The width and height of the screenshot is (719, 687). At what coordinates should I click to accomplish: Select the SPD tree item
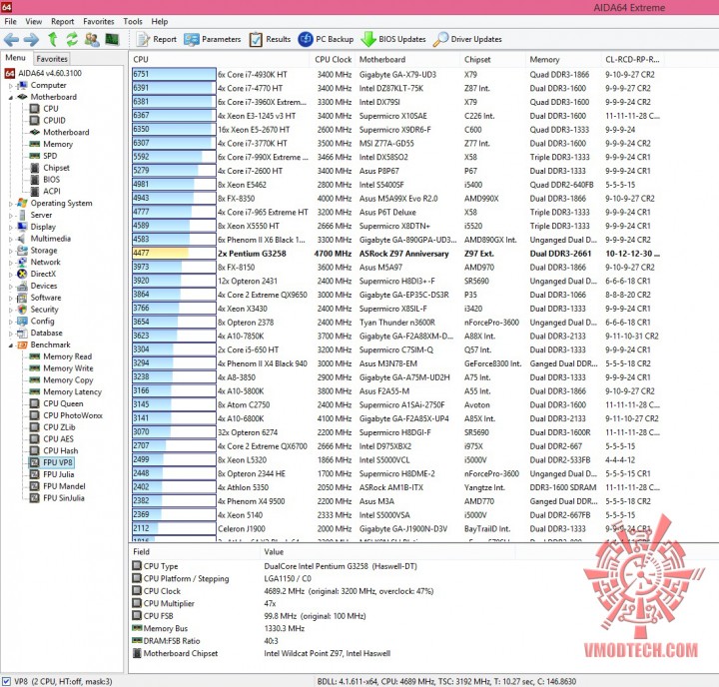pyautogui.click(x=43, y=156)
